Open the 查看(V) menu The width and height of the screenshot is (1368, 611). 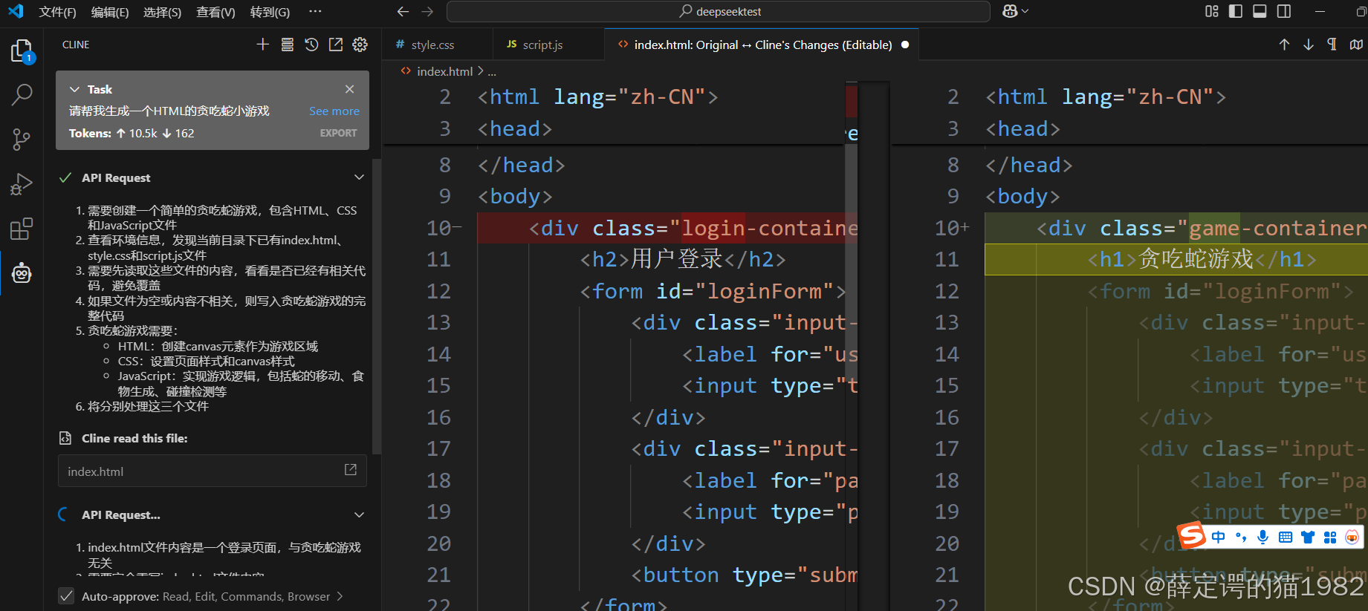pyautogui.click(x=215, y=12)
